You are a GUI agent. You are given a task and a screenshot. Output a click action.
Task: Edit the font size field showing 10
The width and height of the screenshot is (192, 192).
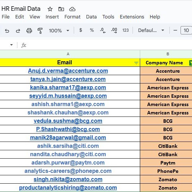pyautogui.click(x=186, y=30)
